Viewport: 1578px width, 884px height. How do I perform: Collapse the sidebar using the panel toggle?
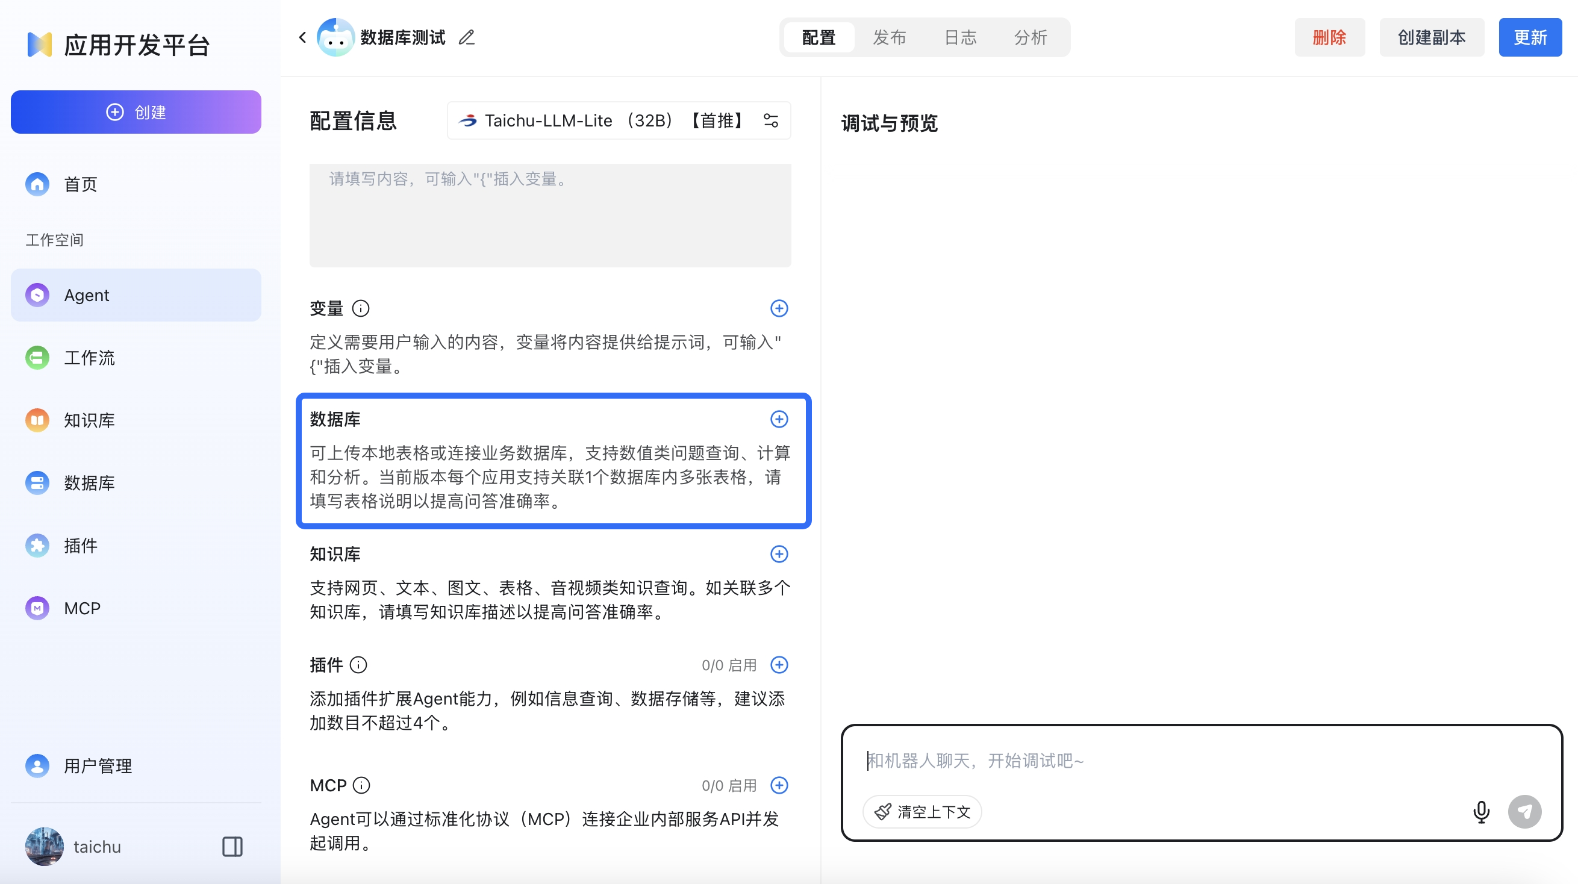pyautogui.click(x=232, y=847)
